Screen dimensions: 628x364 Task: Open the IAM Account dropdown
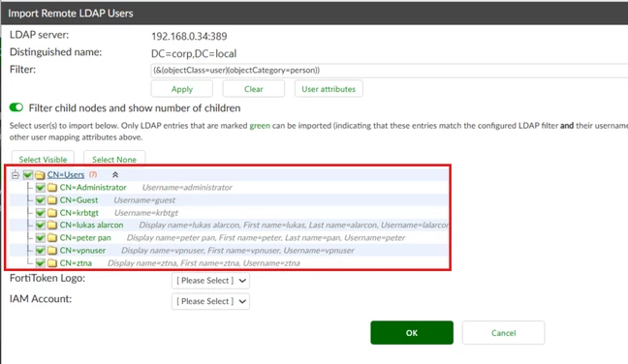click(x=210, y=301)
